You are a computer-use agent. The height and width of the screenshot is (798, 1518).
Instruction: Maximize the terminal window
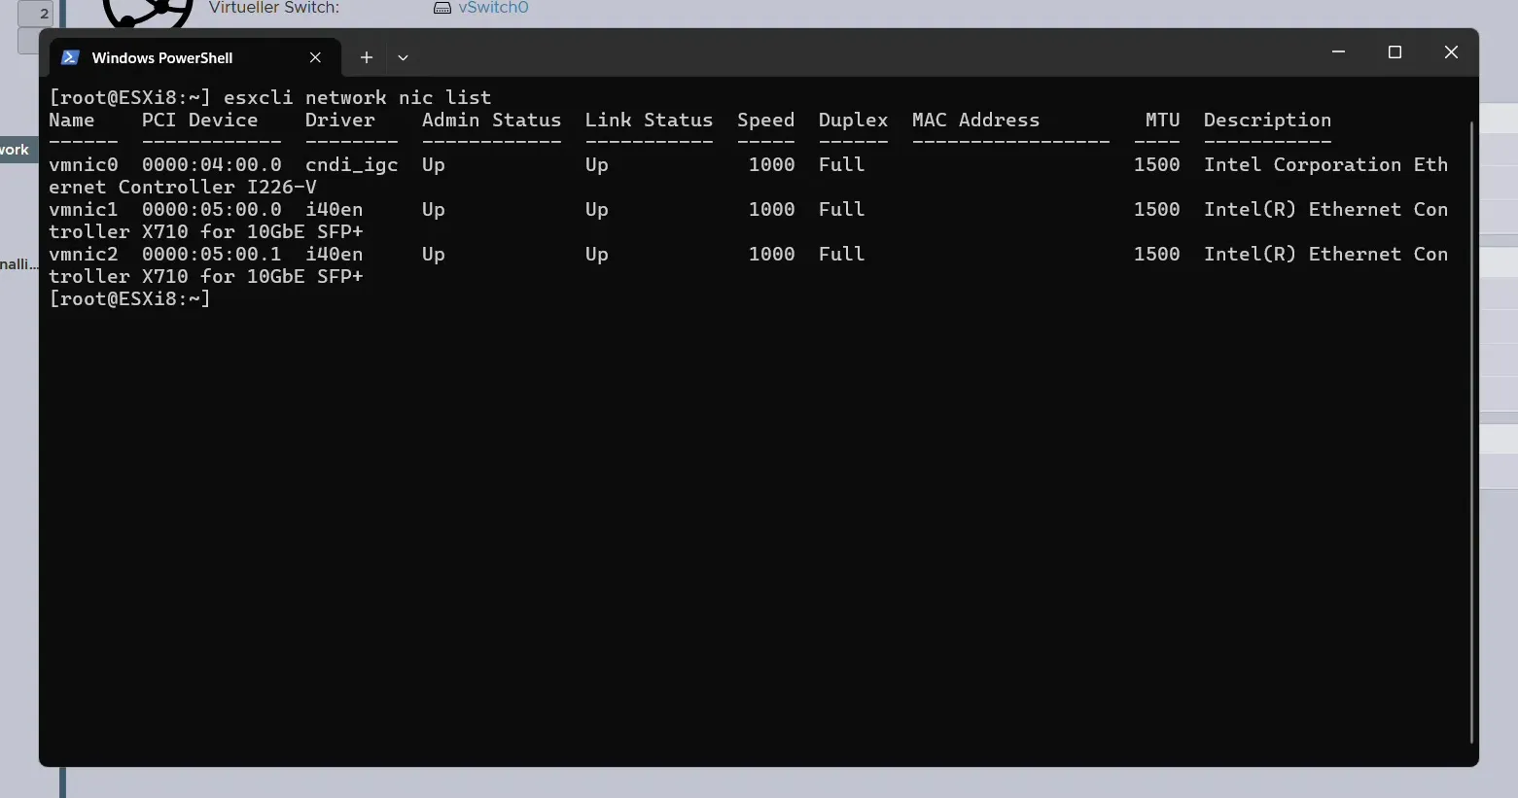point(1394,52)
